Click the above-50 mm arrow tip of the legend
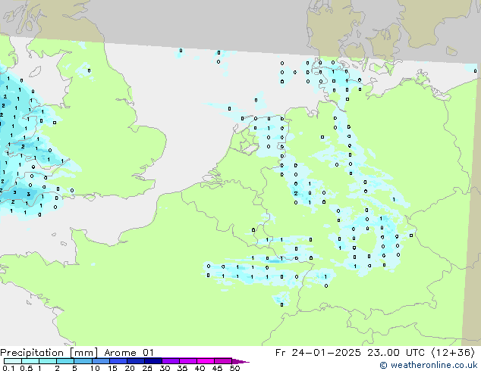This screenshot has height=371, width=481. click(240, 361)
